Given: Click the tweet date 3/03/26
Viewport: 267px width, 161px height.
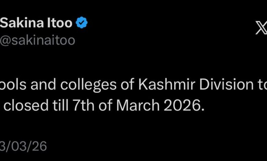Looking at the screenshot, I should (x=23, y=146).
